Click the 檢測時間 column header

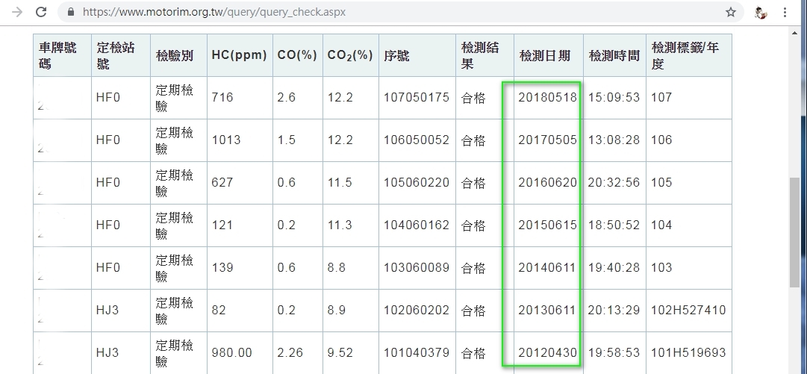[614, 55]
